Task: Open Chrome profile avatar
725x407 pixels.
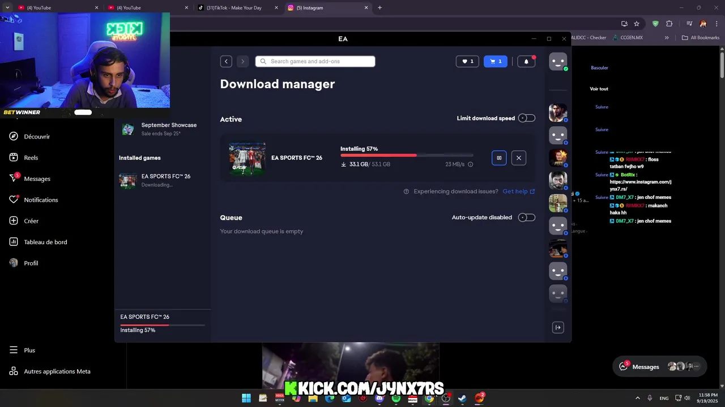Action: point(703,24)
